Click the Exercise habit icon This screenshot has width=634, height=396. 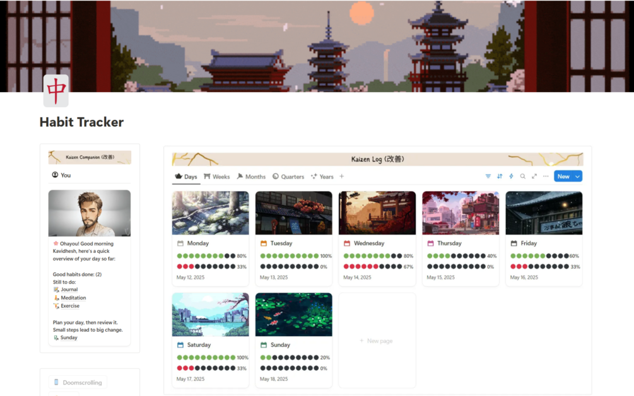coord(56,306)
